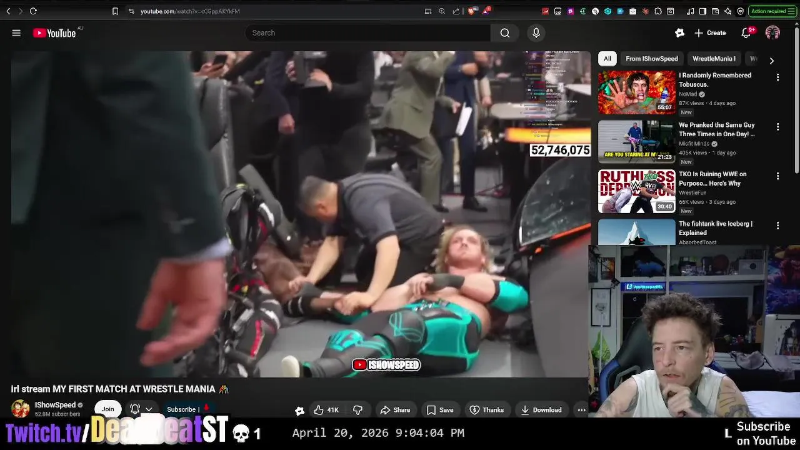Open the 'I Randomly Remembered Tobuscus' thumbnail

(637, 92)
